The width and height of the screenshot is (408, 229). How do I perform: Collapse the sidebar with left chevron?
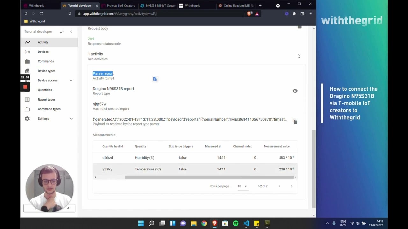71,32
